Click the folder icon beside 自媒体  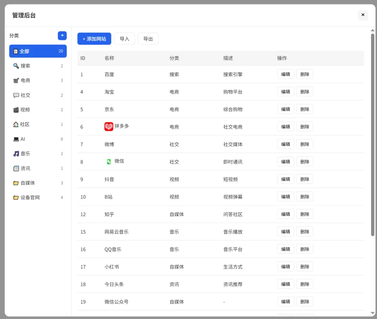pos(16,183)
